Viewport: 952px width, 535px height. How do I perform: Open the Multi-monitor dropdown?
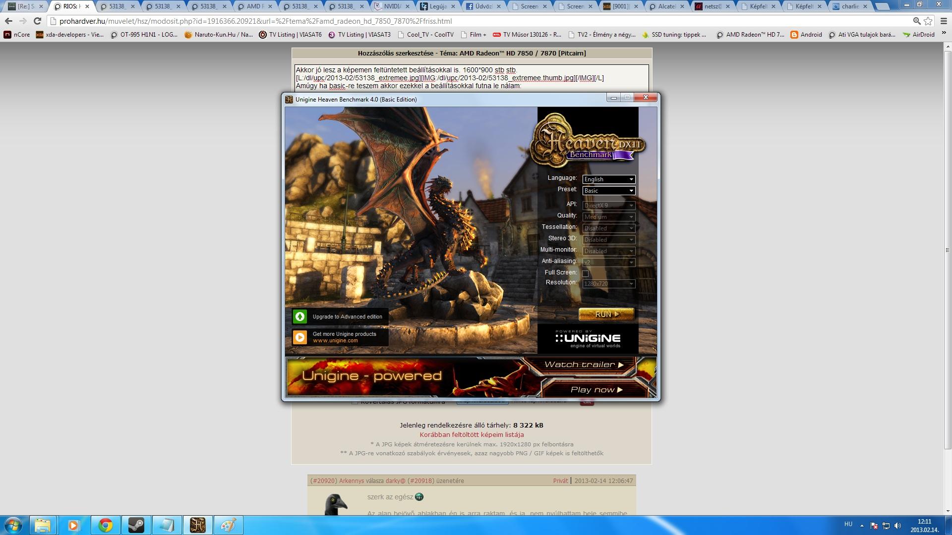tap(608, 251)
